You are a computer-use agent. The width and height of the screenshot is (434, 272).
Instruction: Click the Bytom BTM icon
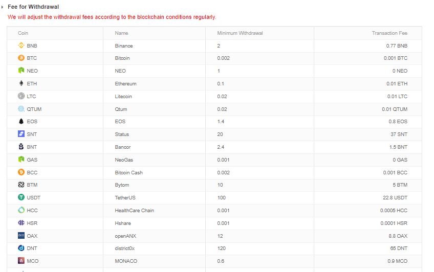tap(21, 185)
